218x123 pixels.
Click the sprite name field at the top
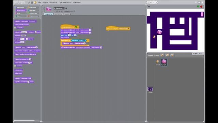click(59, 8)
